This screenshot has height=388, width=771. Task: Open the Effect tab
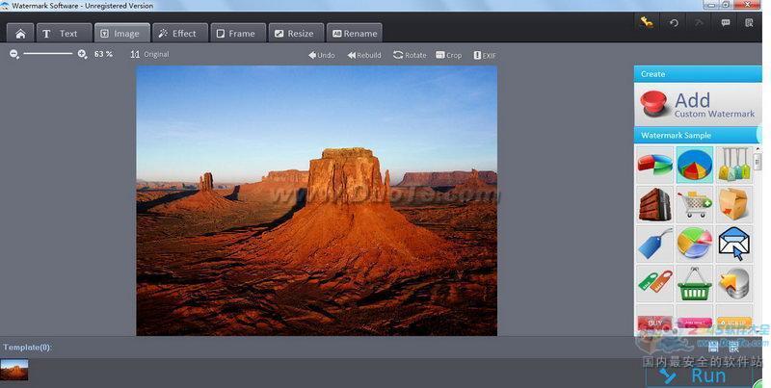pyautogui.click(x=180, y=34)
